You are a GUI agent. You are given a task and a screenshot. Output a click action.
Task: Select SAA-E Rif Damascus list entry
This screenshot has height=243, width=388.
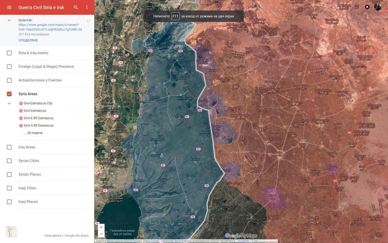point(38,118)
